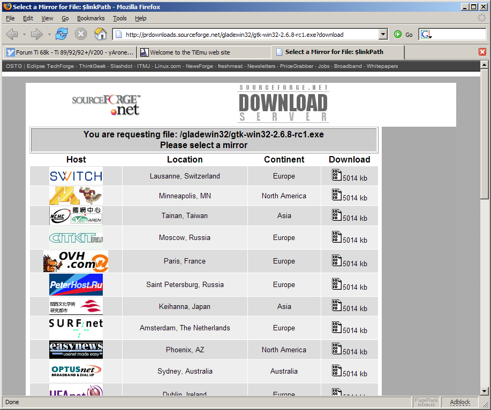The width and height of the screenshot is (491, 410).
Task: Open the freshmeat link
Action: [230, 66]
